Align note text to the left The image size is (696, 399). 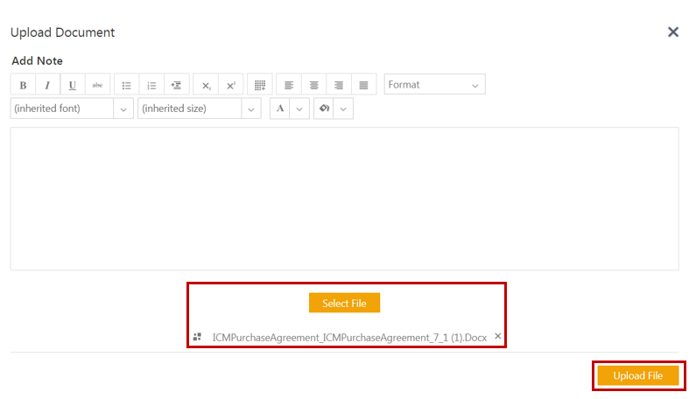pos(289,85)
